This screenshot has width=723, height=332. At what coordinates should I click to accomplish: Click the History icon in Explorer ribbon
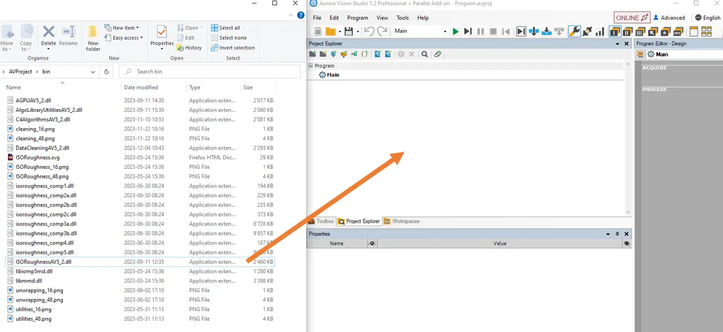coord(189,48)
